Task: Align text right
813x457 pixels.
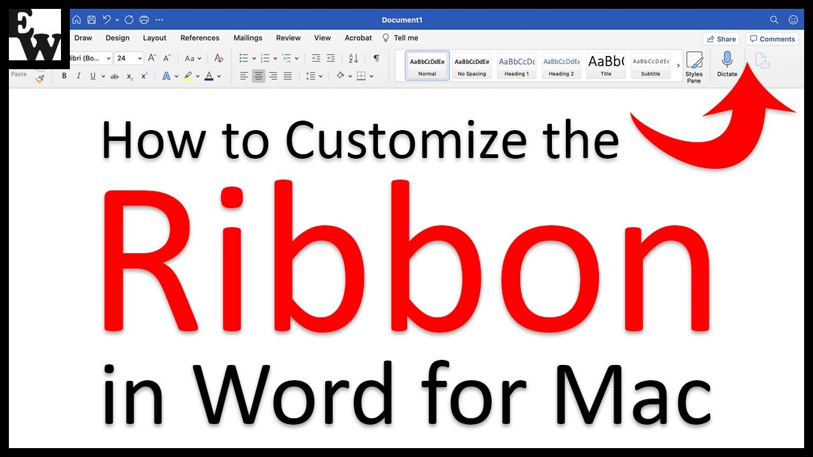Action: point(273,76)
